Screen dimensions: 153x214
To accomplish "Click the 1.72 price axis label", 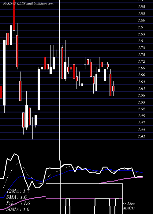I will point(141,61).
